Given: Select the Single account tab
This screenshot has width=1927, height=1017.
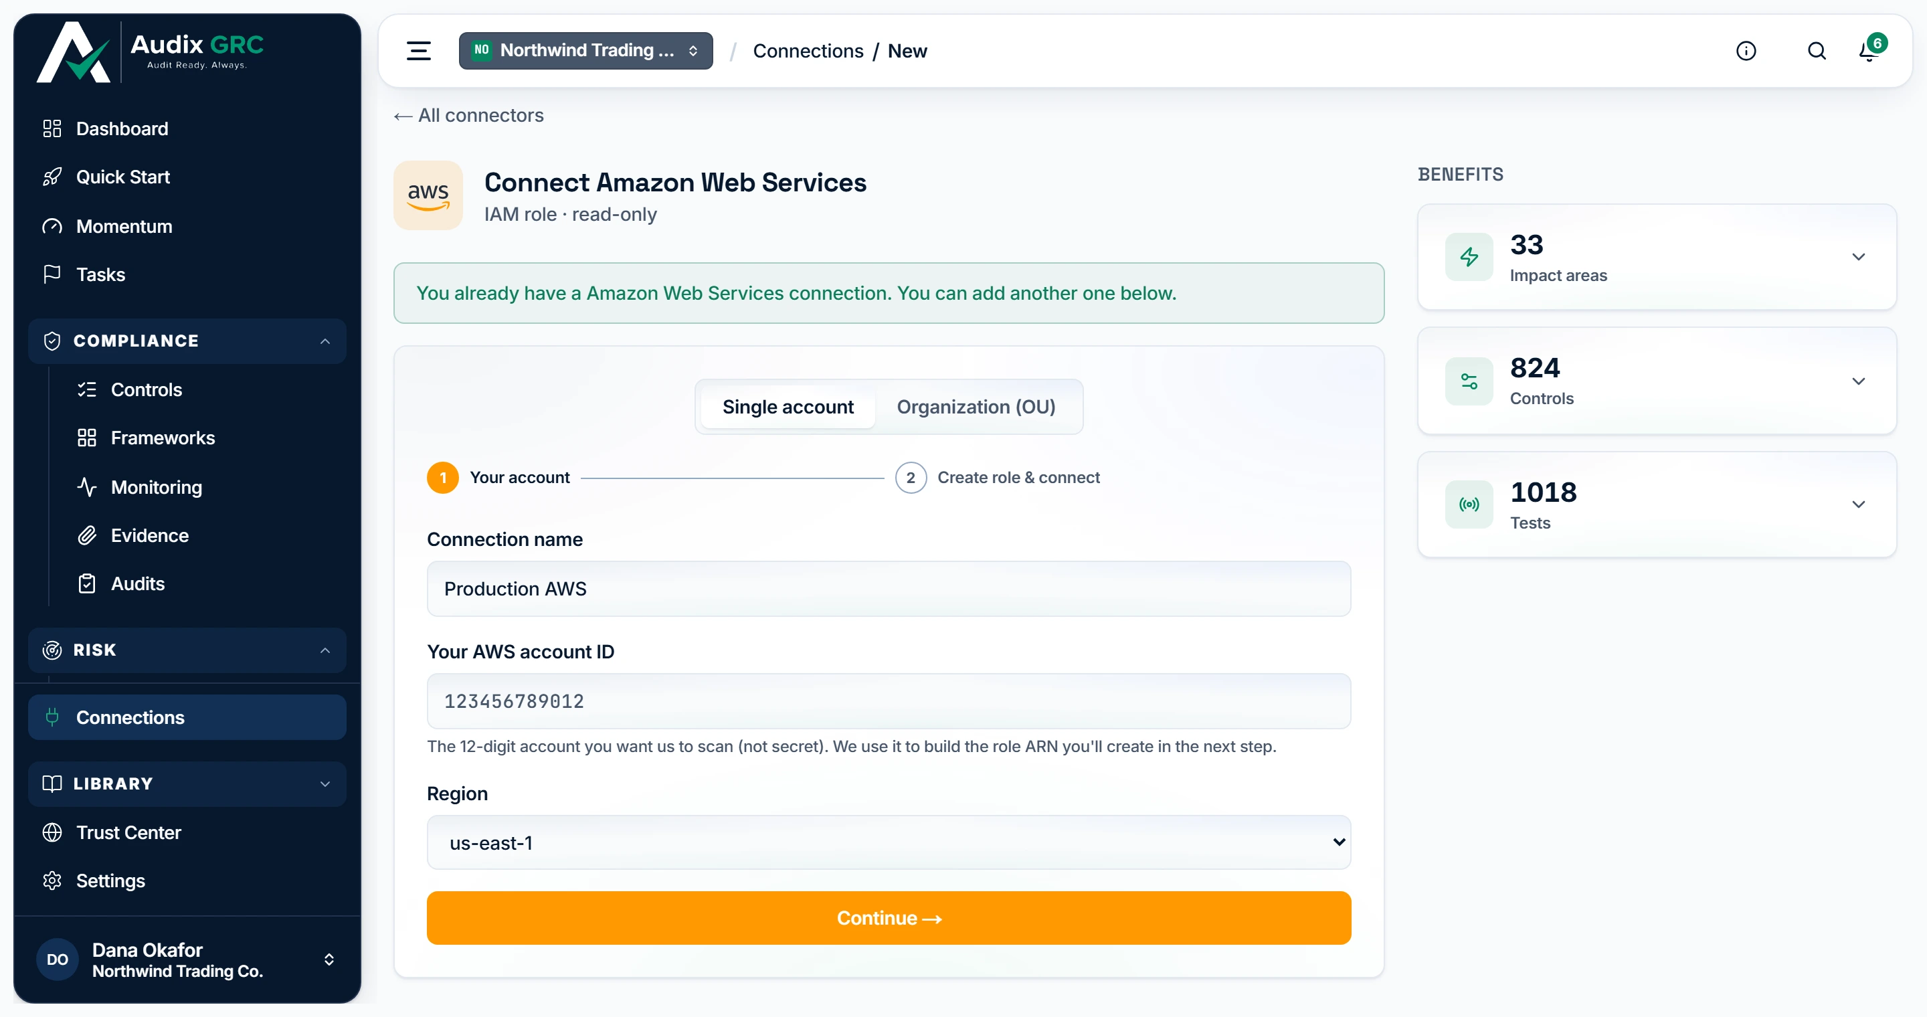Looking at the screenshot, I should click(788, 407).
